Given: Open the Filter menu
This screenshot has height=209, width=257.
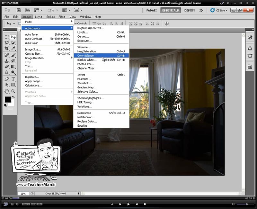Looking at the screenshot, I should tap(62, 17).
